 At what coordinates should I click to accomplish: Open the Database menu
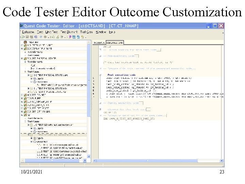point(28,32)
